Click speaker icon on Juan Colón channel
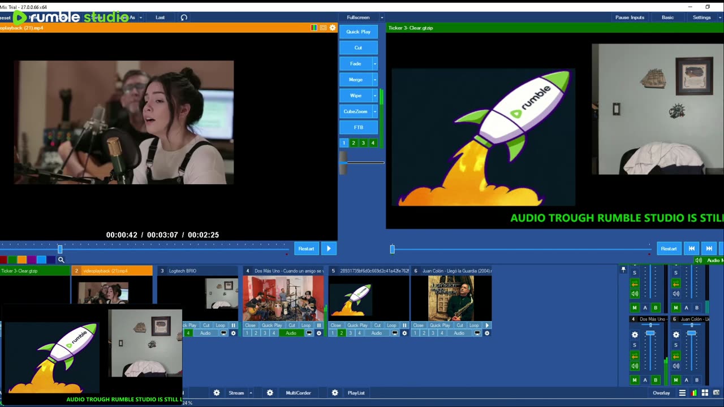The height and width of the screenshot is (407, 724). click(x=676, y=366)
